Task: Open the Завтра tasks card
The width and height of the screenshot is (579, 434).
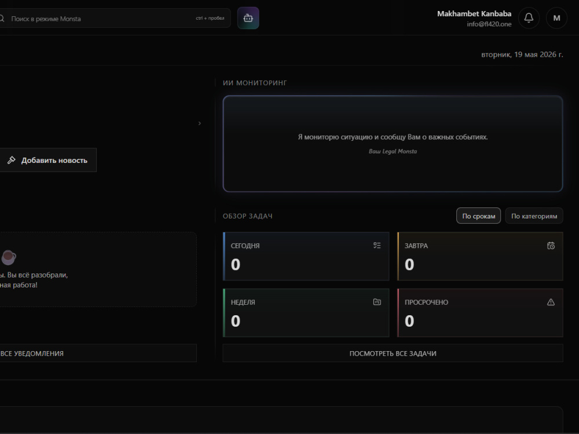Action: 480,256
